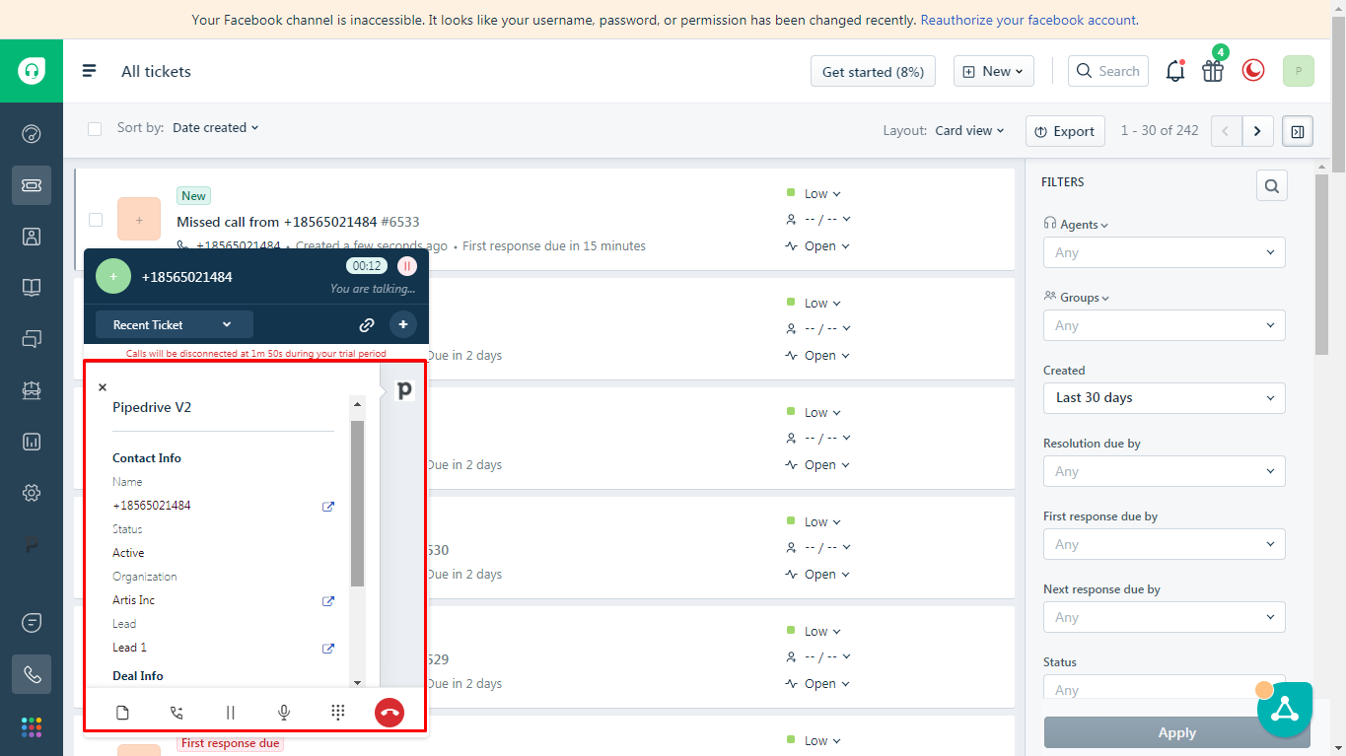Click the red Freshcaller crescent icon
1346x756 pixels.
coord(1253,70)
